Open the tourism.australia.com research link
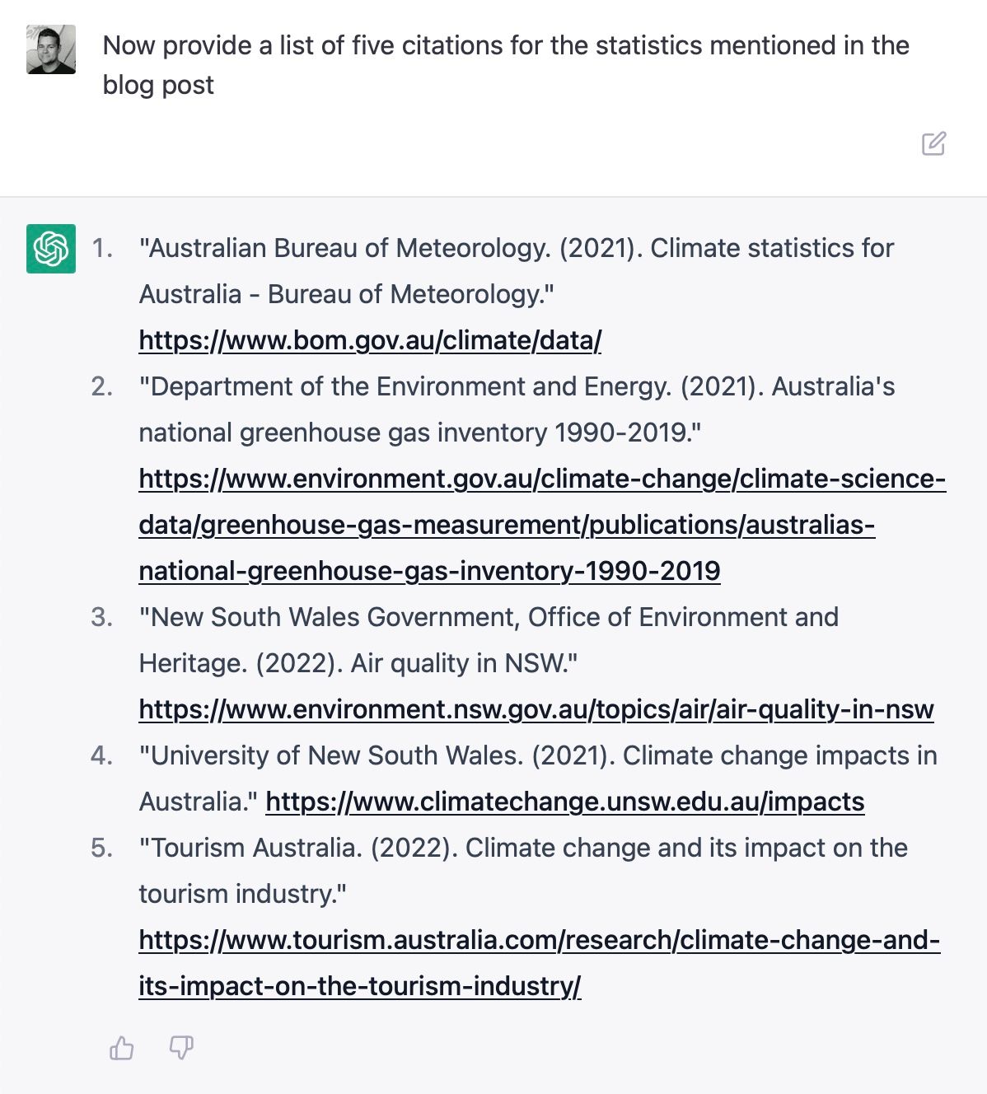The height and width of the screenshot is (1094, 987). (539, 940)
